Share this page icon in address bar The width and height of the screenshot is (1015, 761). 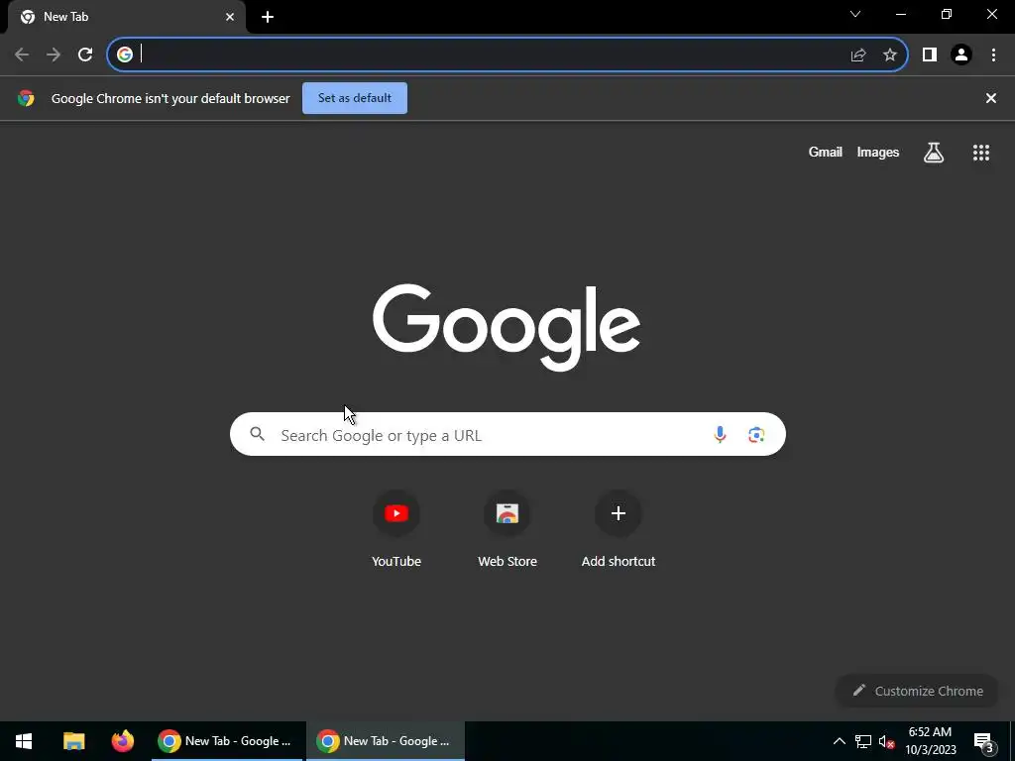coord(858,55)
